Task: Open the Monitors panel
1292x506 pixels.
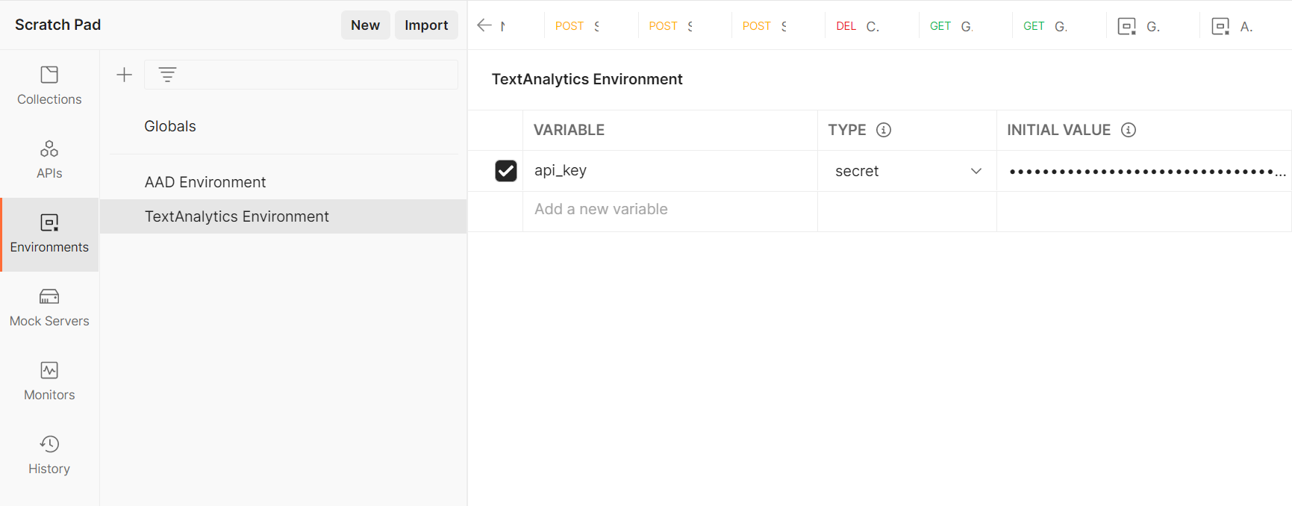Action: click(49, 382)
